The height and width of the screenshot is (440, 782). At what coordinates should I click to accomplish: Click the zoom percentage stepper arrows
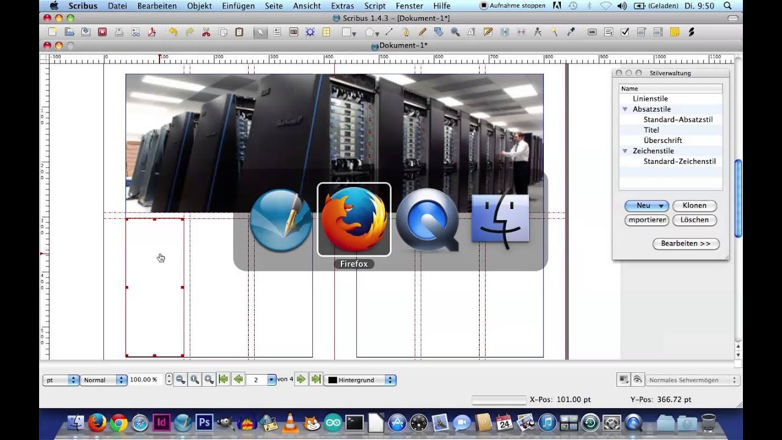169,380
